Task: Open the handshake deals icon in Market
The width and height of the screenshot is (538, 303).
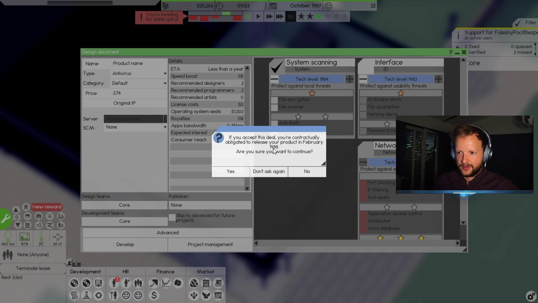Action: (x=206, y=295)
